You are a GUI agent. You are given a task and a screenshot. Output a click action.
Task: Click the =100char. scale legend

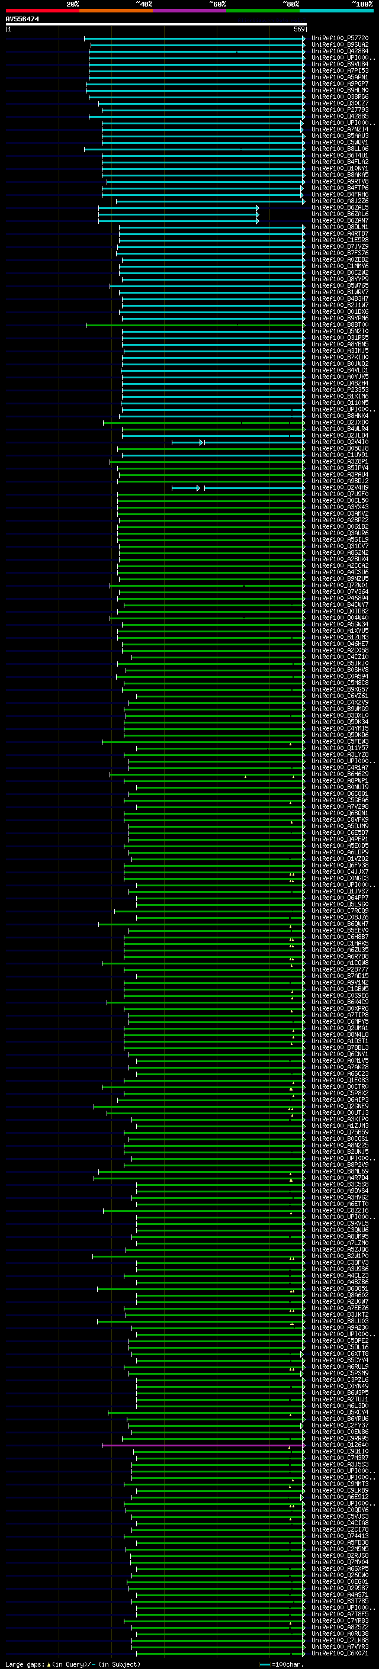[x=281, y=1664]
